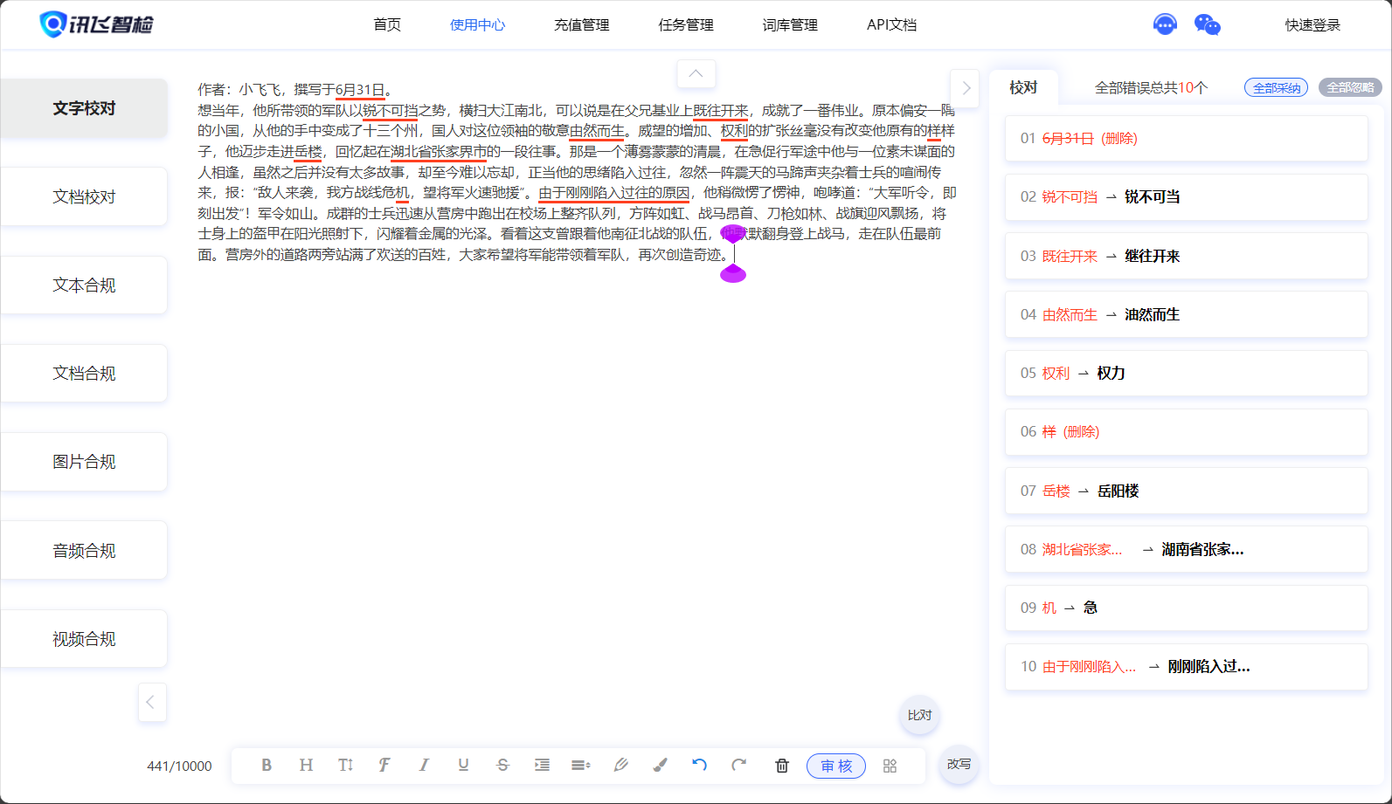Screen dimensions: 1392x804
Task: Open error 02 锐不可挡 correction
Action: coord(1187,196)
